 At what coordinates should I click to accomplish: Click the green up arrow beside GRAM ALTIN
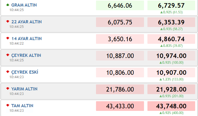pyautogui.click(x=8, y=5)
